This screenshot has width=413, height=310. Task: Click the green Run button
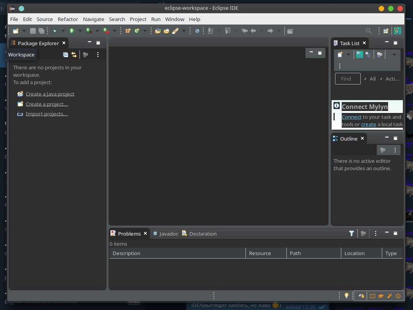[72, 31]
